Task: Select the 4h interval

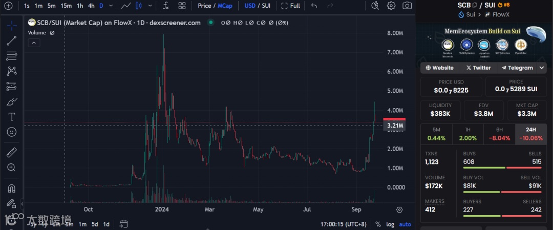Action: point(91,6)
